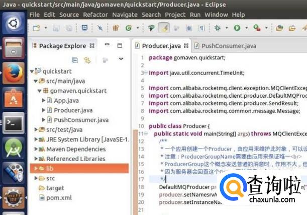Expand Maven Dependencies node
Viewport: 307px width, 215px height.
36,149
